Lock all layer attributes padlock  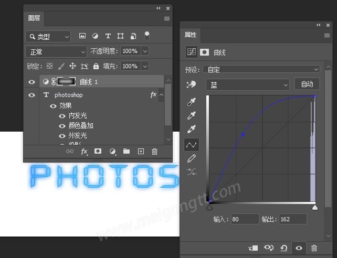click(x=96, y=66)
